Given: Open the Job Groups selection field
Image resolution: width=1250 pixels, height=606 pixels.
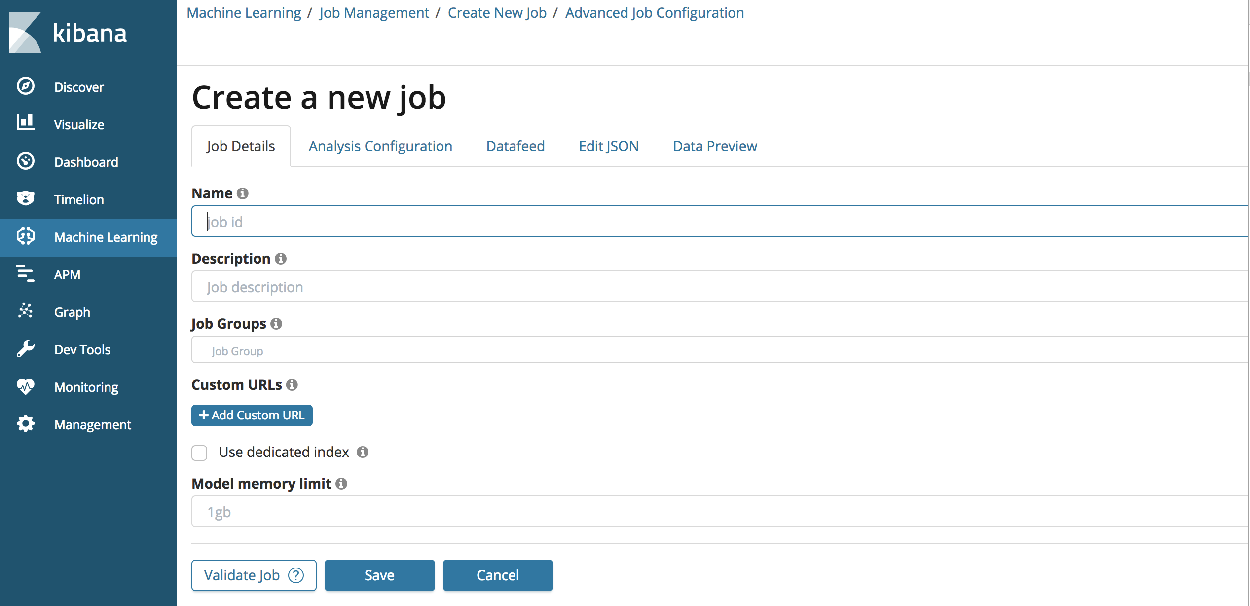Looking at the screenshot, I should coord(719,350).
